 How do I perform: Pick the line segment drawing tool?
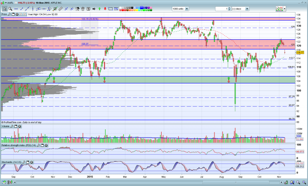[22, 9]
